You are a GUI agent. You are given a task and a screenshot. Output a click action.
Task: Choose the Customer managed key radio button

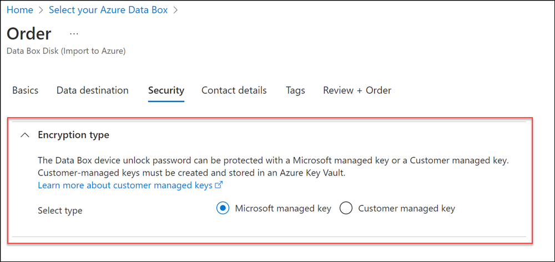coord(346,209)
